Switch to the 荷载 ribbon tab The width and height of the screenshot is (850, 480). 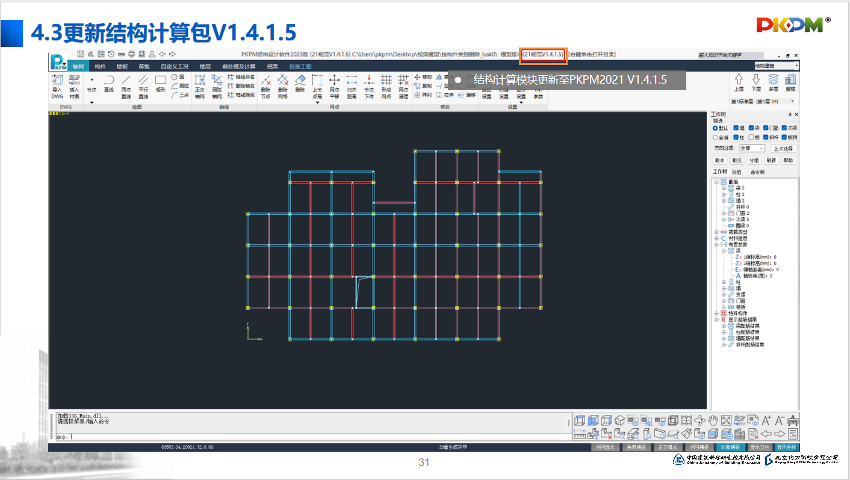[x=144, y=66]
